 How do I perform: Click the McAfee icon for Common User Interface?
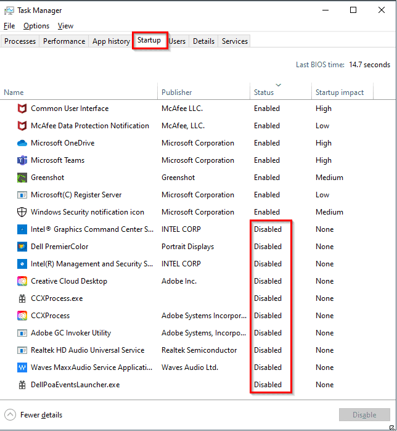tap(22, 109)
